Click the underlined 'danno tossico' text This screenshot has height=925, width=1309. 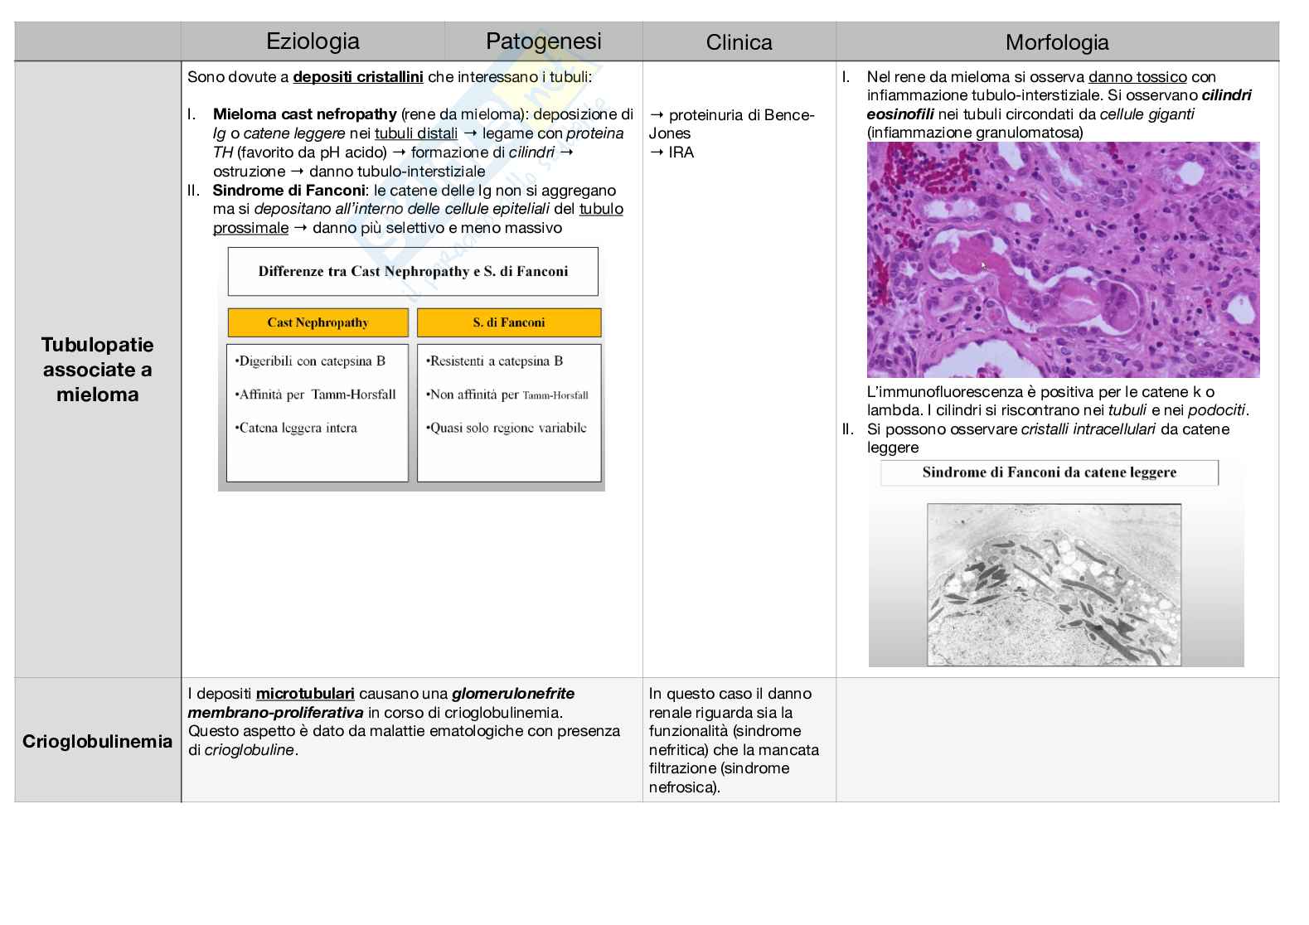coord(1137,77)
